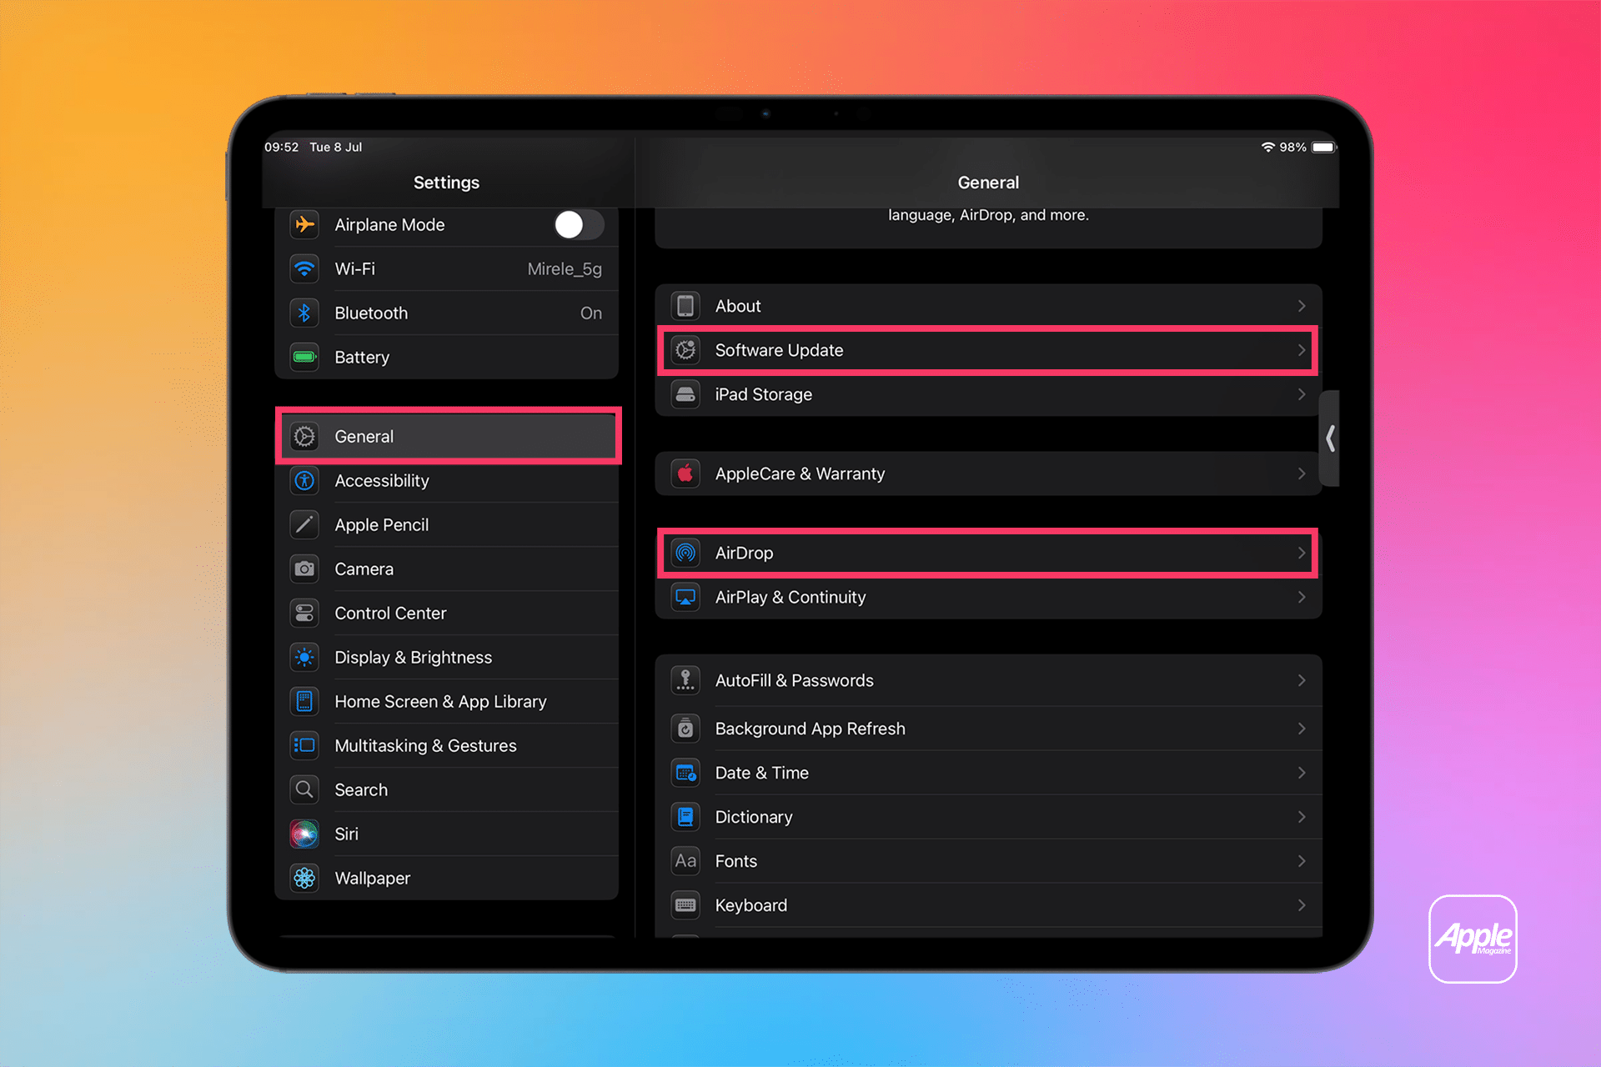Screen dimensions: 1601x1067
Task: Toggle the Airplane Mode switch
Action: point(579,224)
